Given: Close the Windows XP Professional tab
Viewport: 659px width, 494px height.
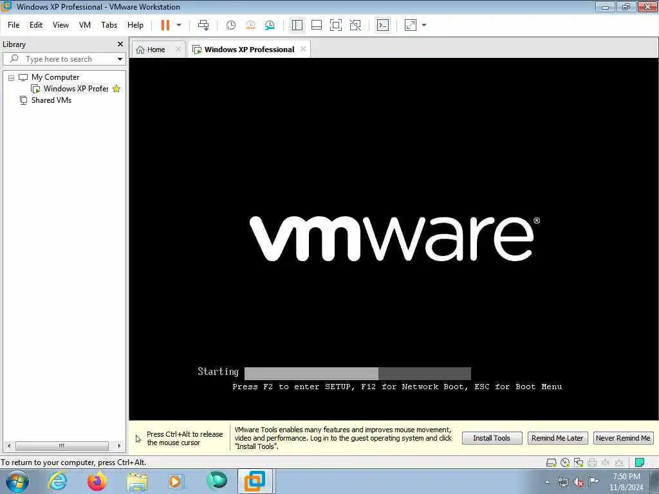Looking at the screenshot, I should [303, 49].
